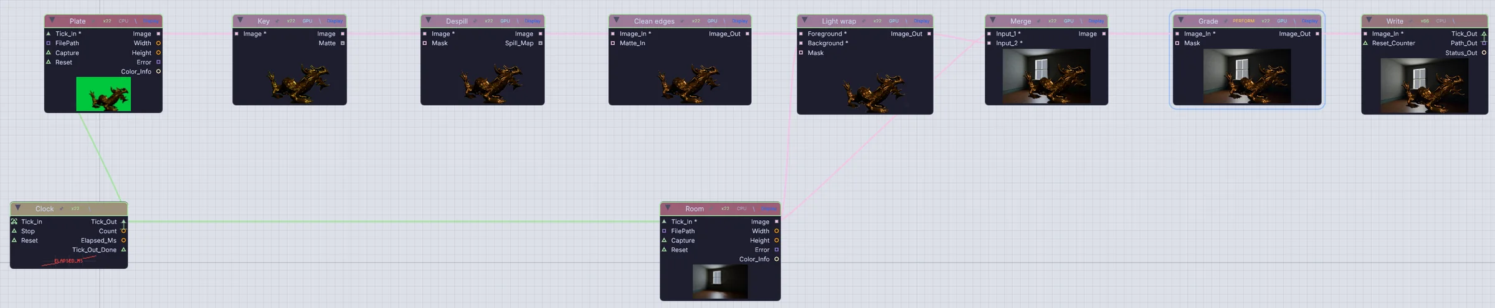Screen dimensions: 1495x308
Task: Click Key node Image input port
Action: pos(237,34)
